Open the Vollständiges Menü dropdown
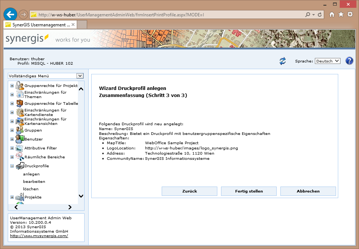The image size is (359, 249). (x=46, y=76)
